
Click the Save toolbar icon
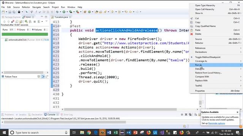pos(10,12)
